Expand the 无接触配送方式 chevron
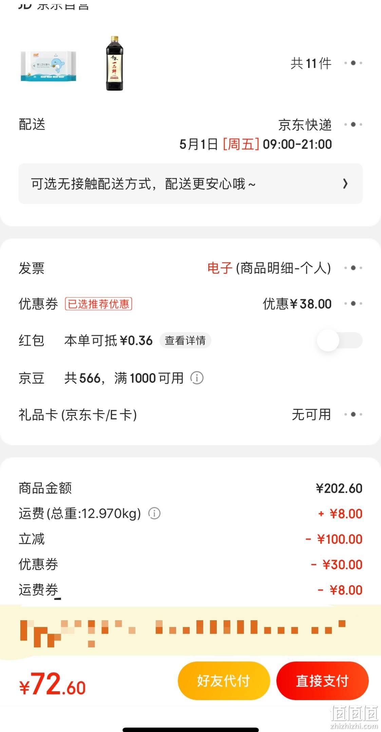381x732 pixels. click(x=345, y=184)
